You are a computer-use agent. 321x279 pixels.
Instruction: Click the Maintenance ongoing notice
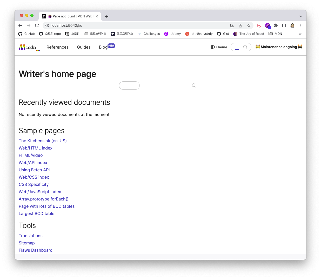click(279, 47)
